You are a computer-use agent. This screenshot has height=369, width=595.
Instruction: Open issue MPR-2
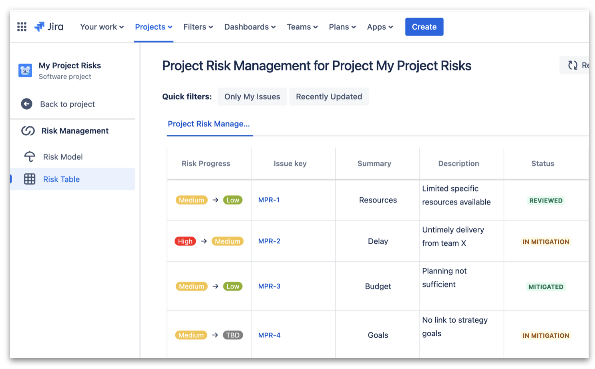(269, 241)
